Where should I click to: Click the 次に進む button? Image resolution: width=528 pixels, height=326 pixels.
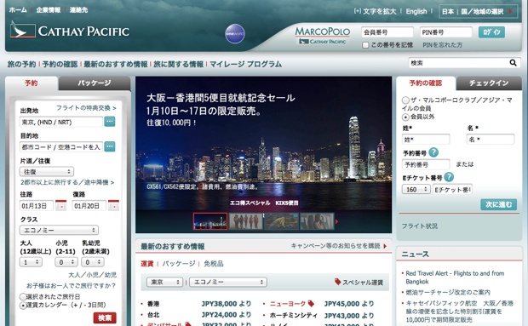(x=498, y=204)
